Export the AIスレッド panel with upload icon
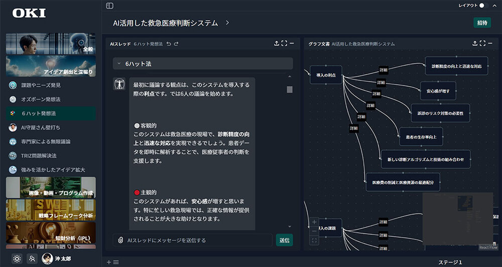Screen dimensions: 502x267 pos(276,44)
